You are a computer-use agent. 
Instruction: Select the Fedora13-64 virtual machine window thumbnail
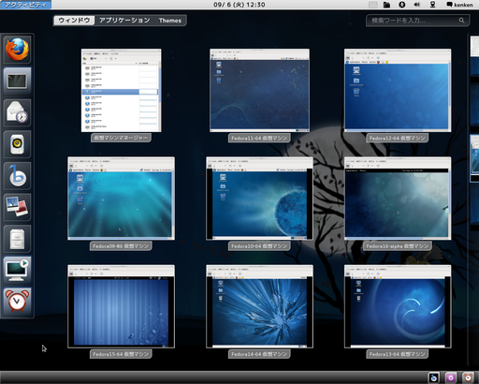click(x=398, y=306)
